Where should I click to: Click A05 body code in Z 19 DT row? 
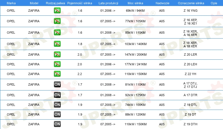[x=162, y=114]
